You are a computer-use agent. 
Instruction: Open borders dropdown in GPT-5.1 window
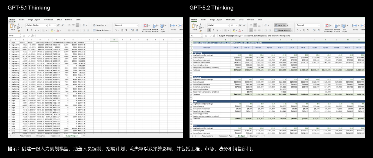(x=47, y=30)
